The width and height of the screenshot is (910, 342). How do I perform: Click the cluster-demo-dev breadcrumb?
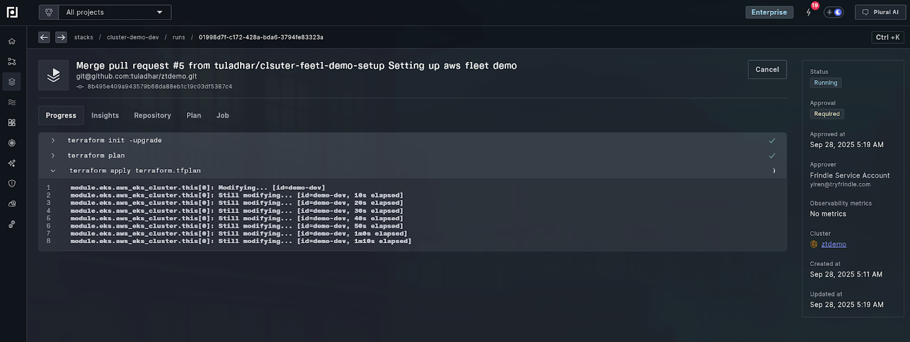[x=133, y=37]
